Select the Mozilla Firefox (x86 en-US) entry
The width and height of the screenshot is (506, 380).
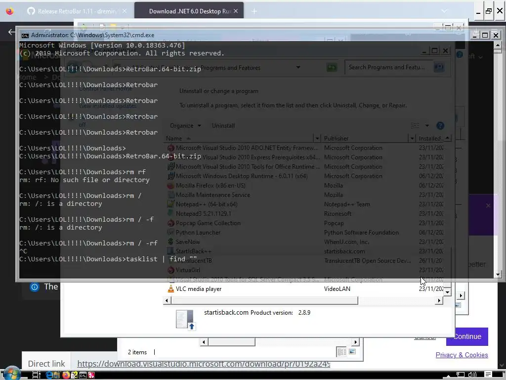click(305, 186)
